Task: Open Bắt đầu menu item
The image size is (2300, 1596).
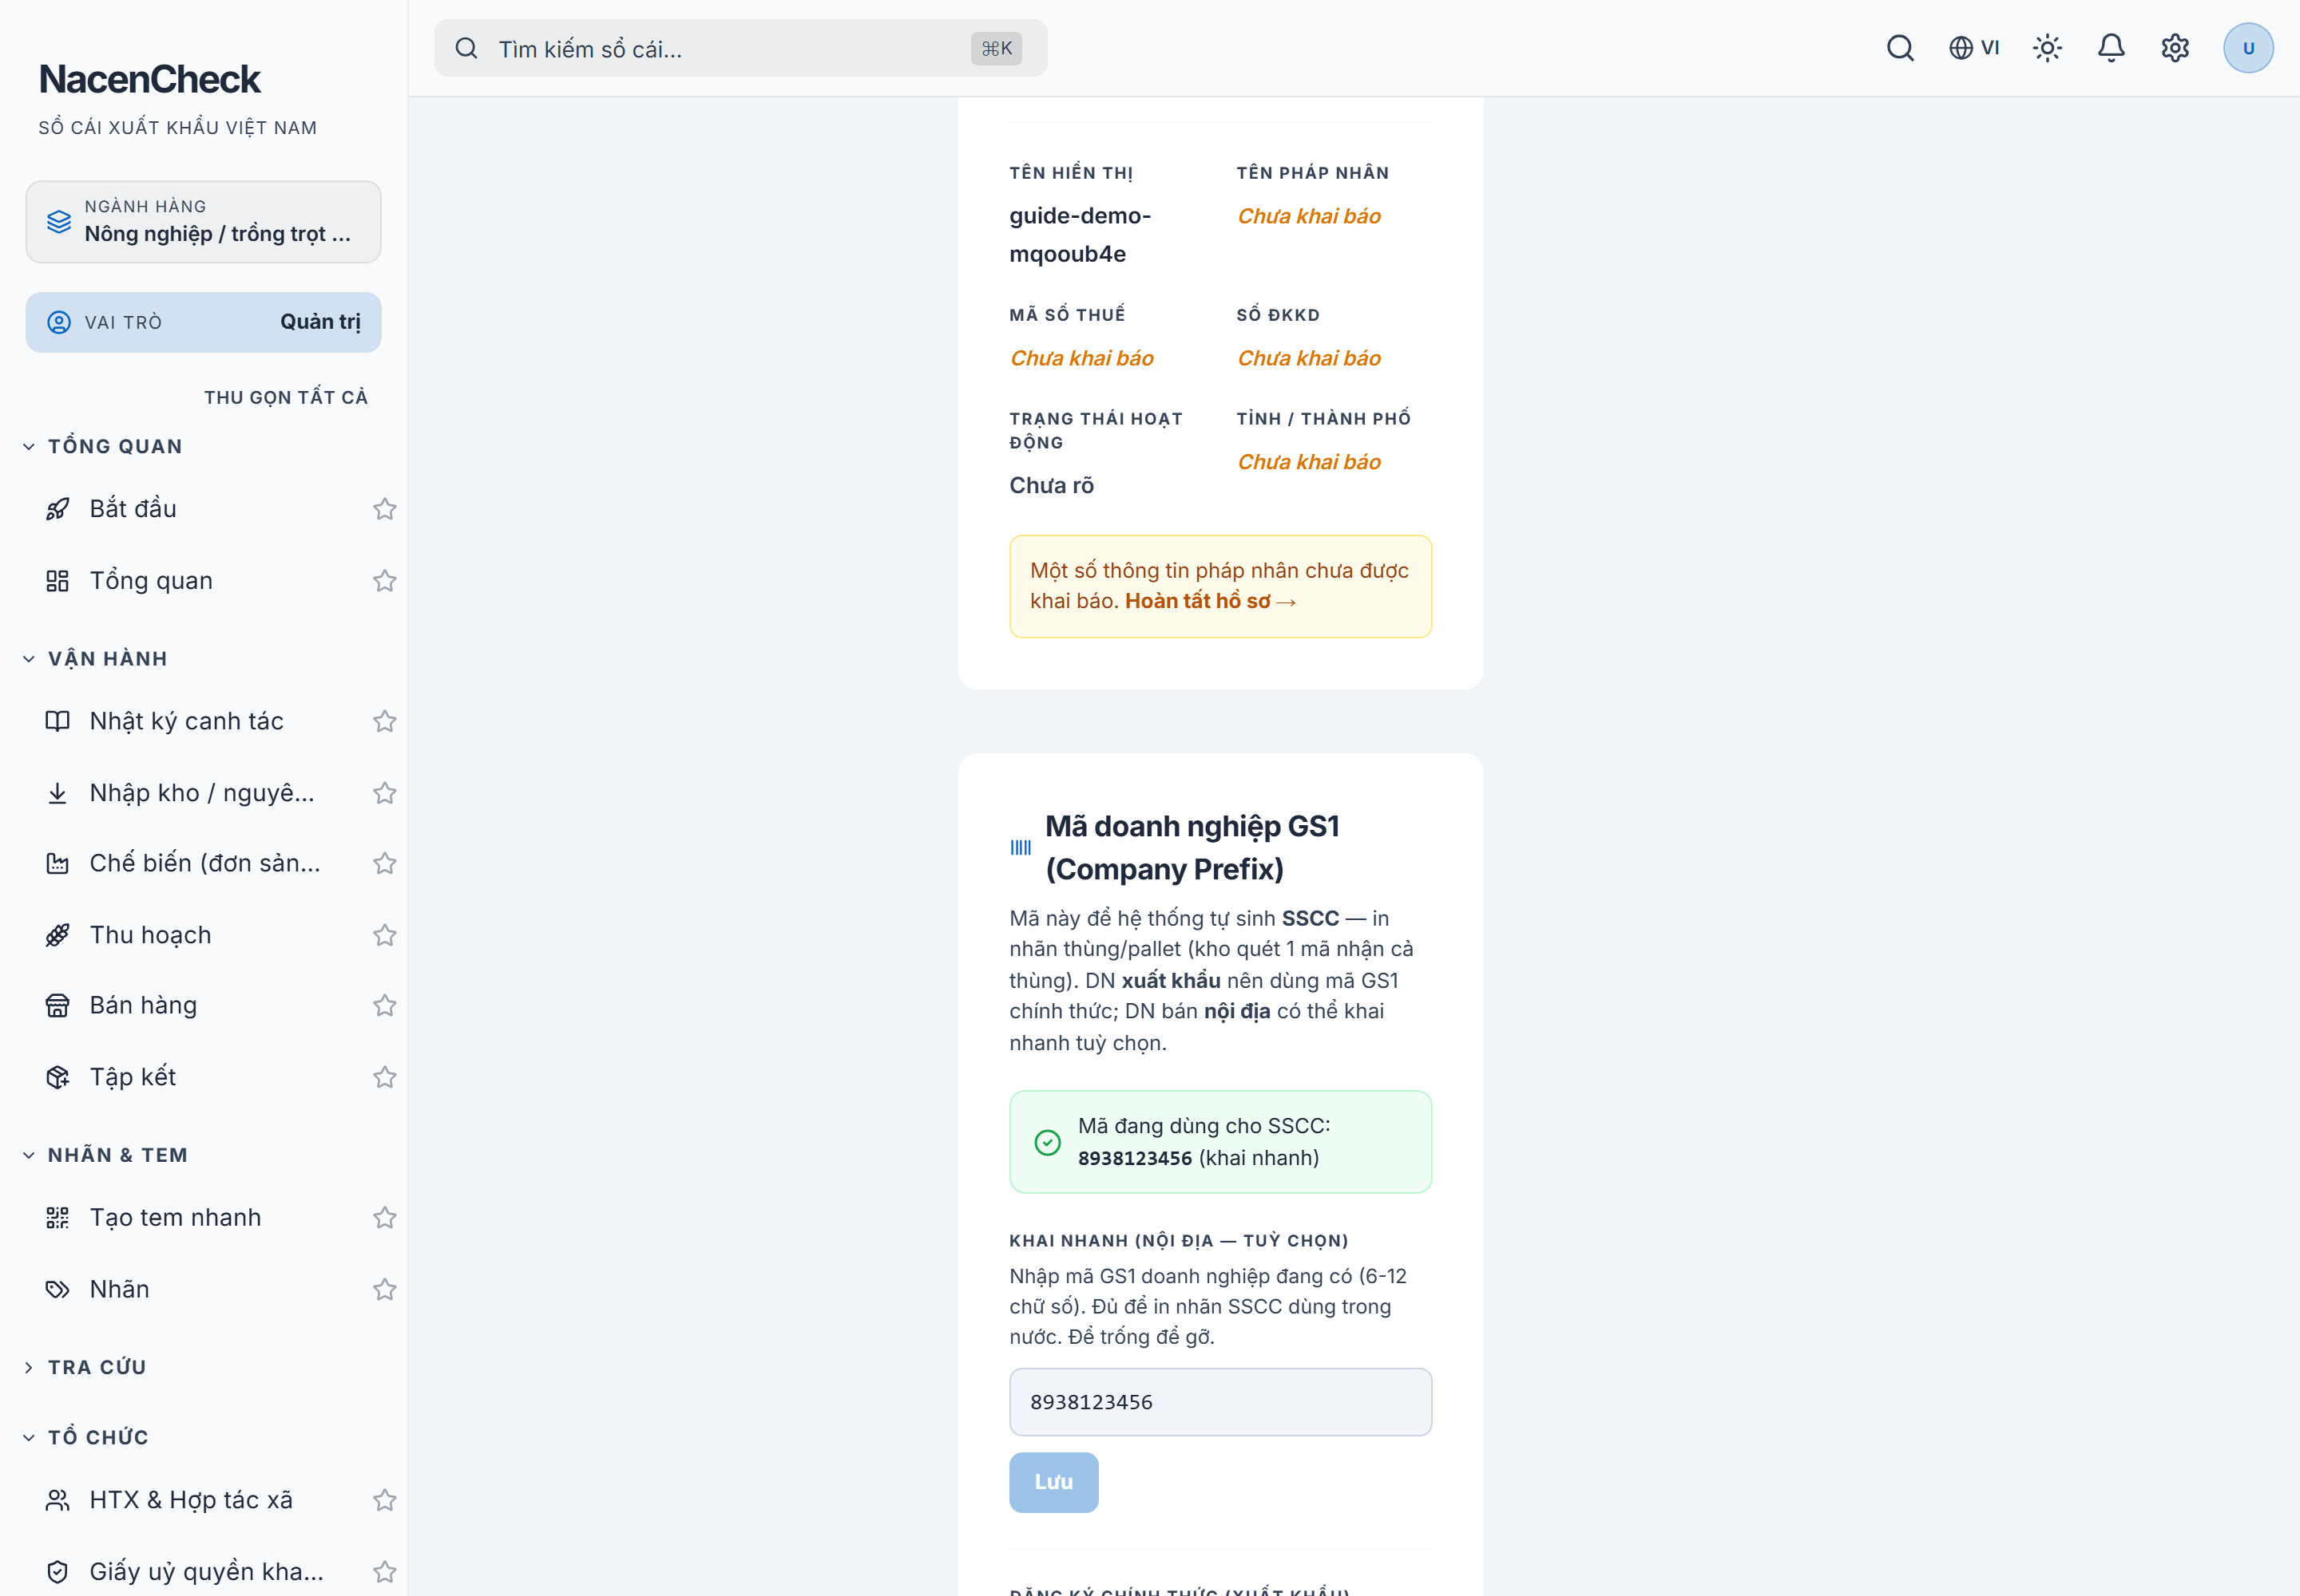Action: [x=133, y=509]
